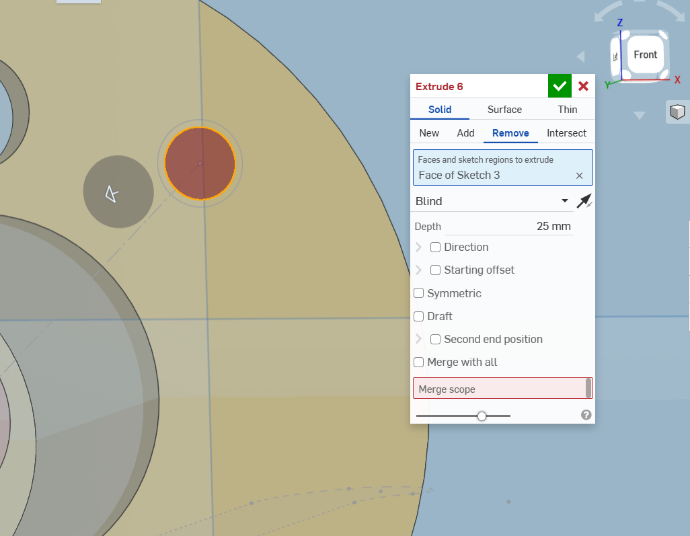This screenshot has width=690, height=536.
Task: Open Extrude help question mark icon
Action: point(586,415)
